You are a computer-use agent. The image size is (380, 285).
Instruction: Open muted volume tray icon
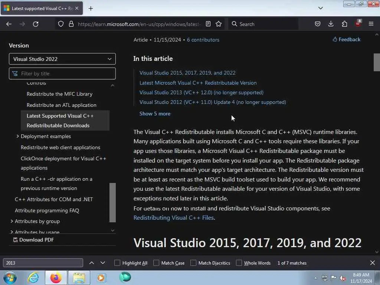(x=343, y=278)
